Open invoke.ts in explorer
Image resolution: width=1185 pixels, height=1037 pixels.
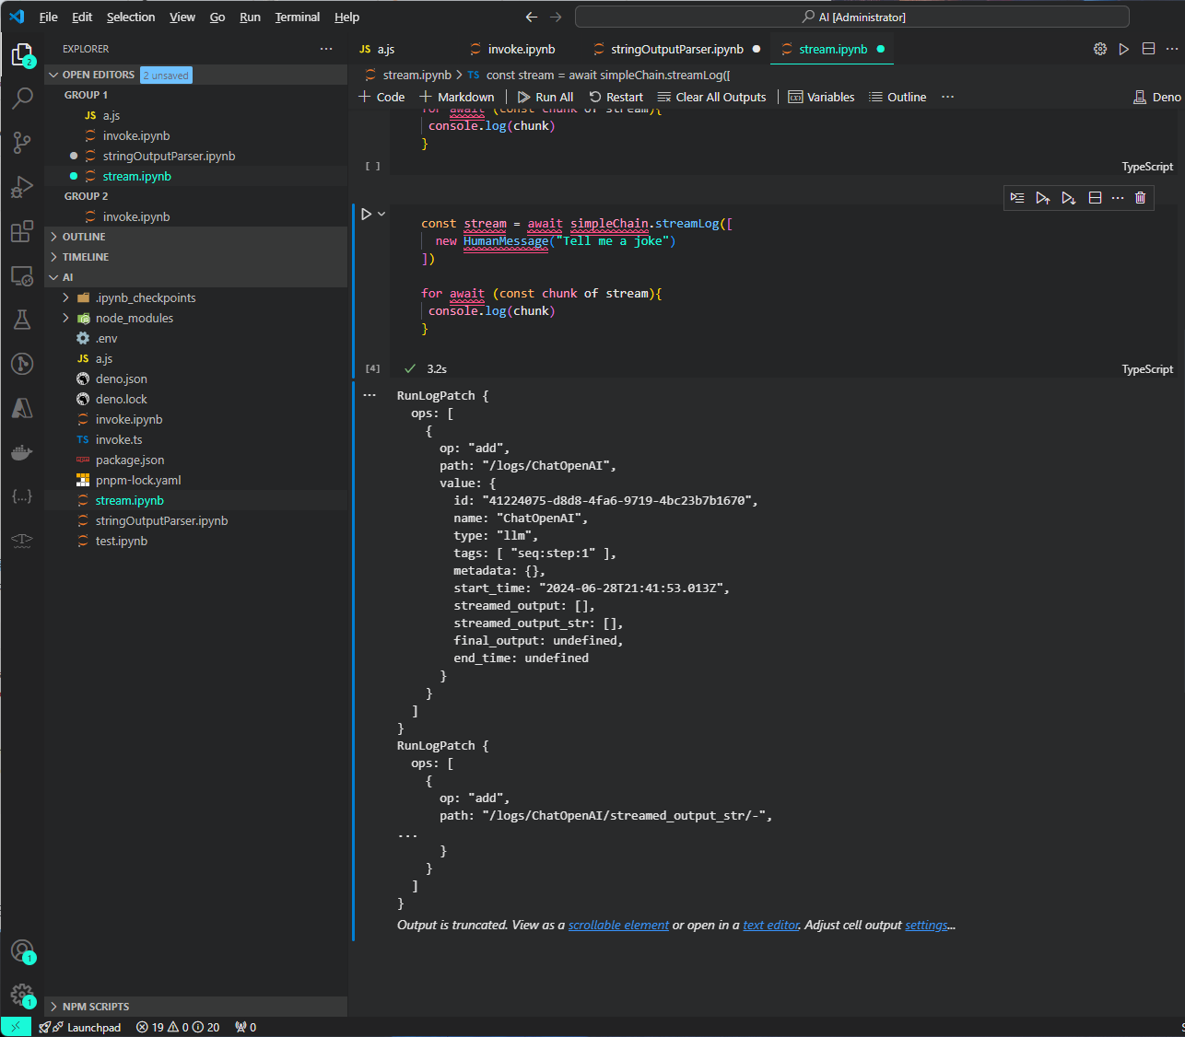pyautogui.click(x=195, y=439)
